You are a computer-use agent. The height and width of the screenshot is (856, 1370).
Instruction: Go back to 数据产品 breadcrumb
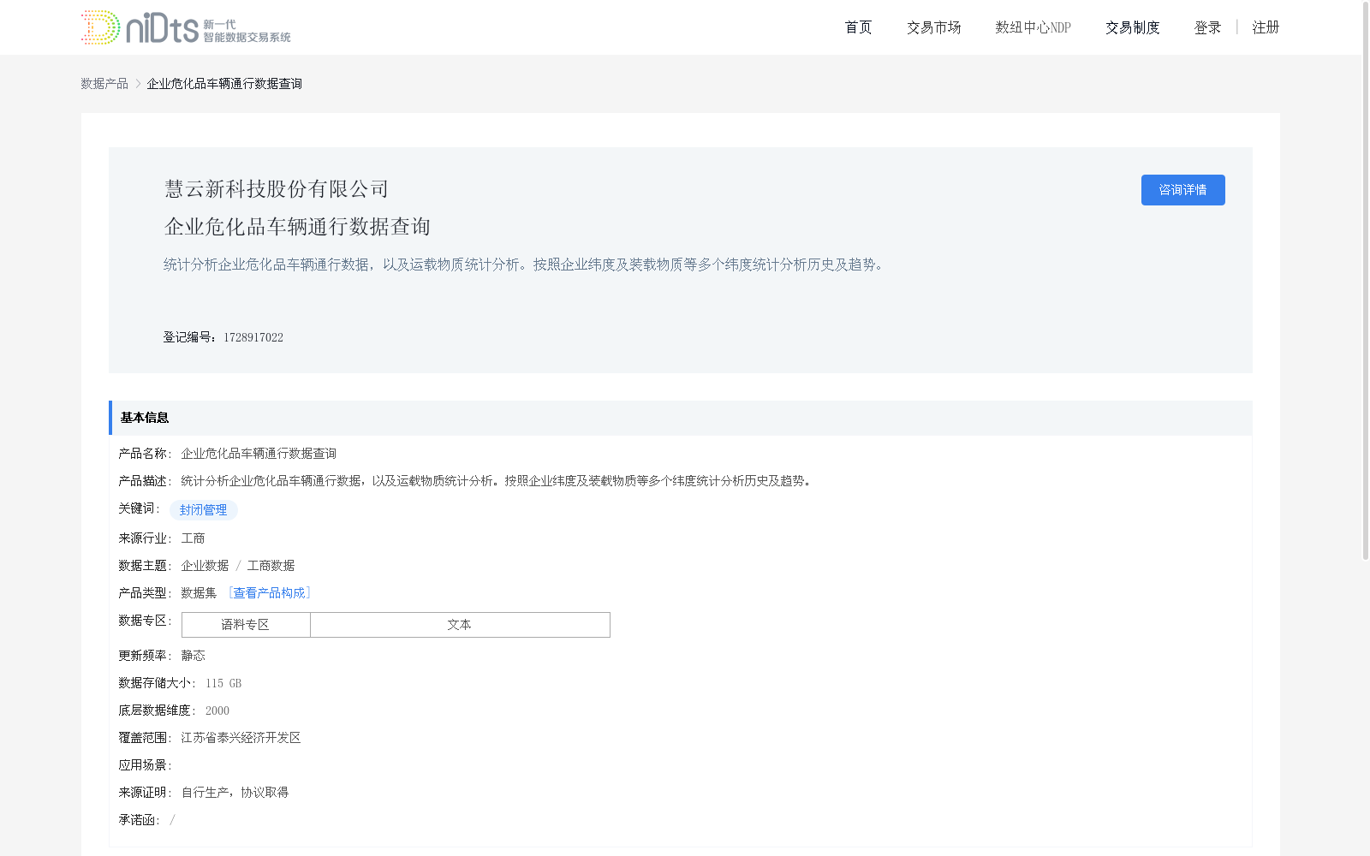(104, 83)
